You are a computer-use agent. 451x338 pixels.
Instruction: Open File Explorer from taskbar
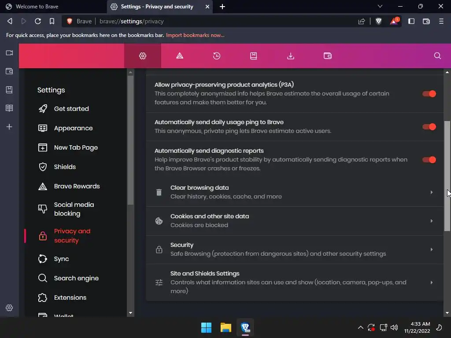226,327
